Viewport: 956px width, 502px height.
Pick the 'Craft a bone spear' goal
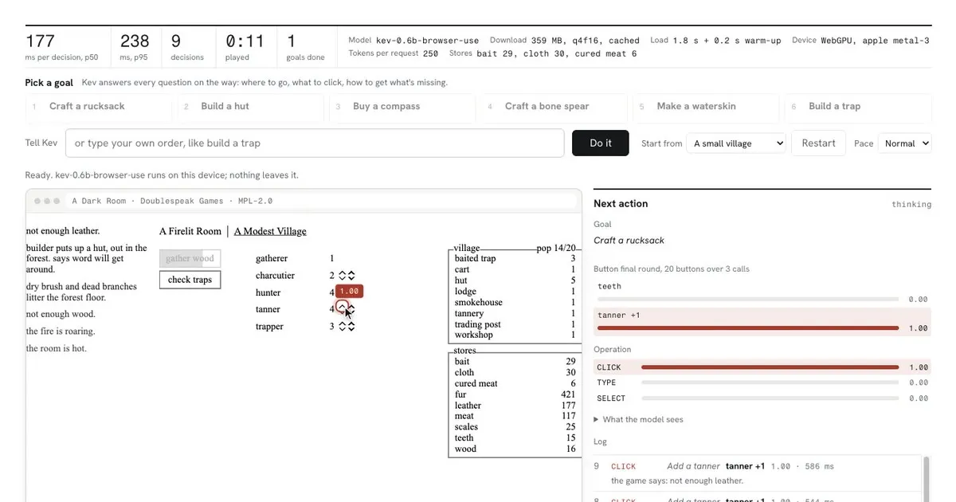click(x=554, y=107)
